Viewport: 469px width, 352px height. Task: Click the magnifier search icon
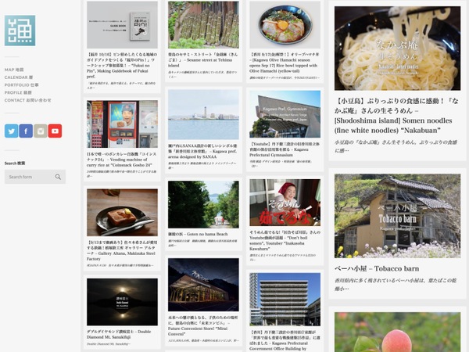[x=58, y=177]
